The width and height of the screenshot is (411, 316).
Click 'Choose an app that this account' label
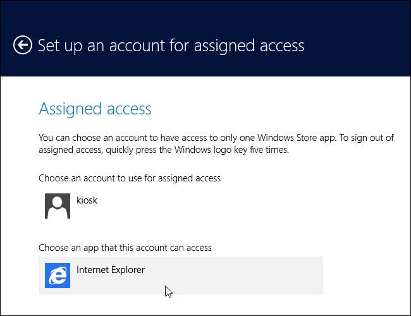[125, 247]
